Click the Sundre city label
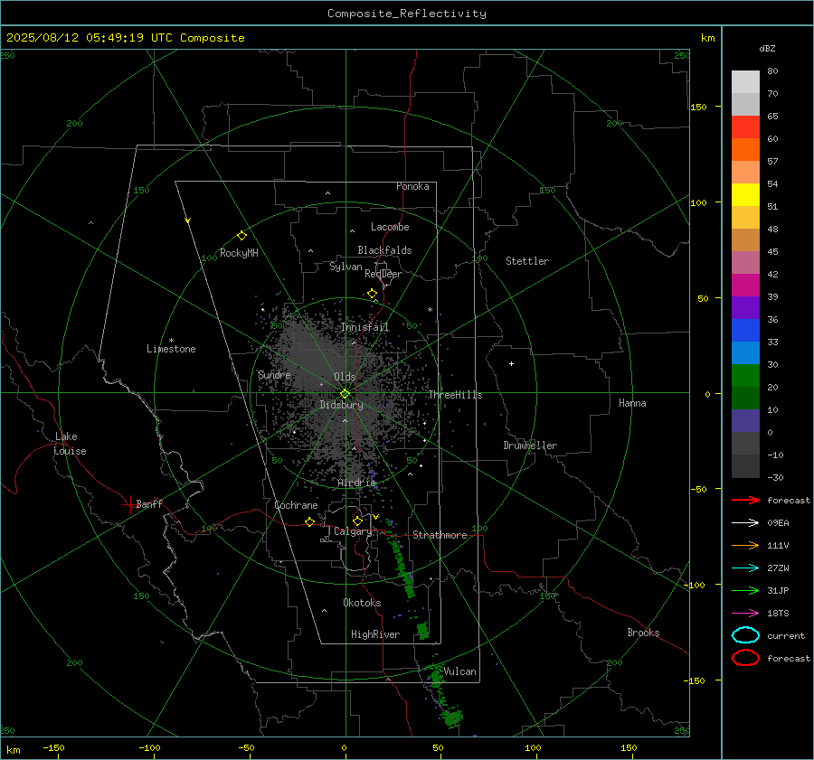The height and width of the screenshot is (760, 814). pyautogui.click(x=274, y=374)
